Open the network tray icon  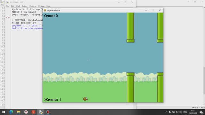[177, 112]
